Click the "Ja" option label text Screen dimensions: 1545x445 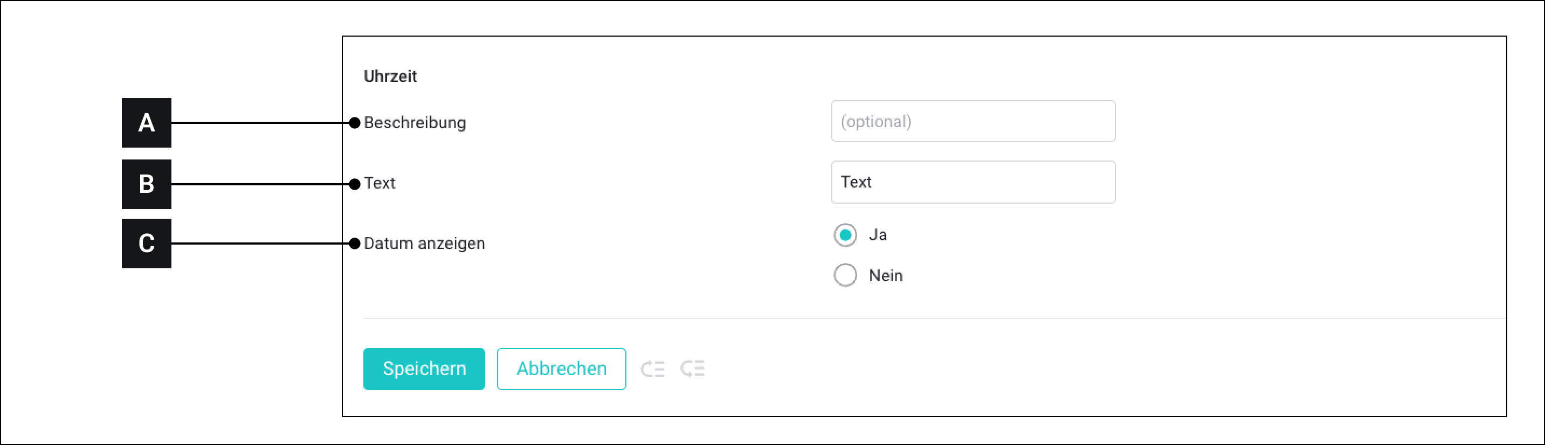click(878, 235)
